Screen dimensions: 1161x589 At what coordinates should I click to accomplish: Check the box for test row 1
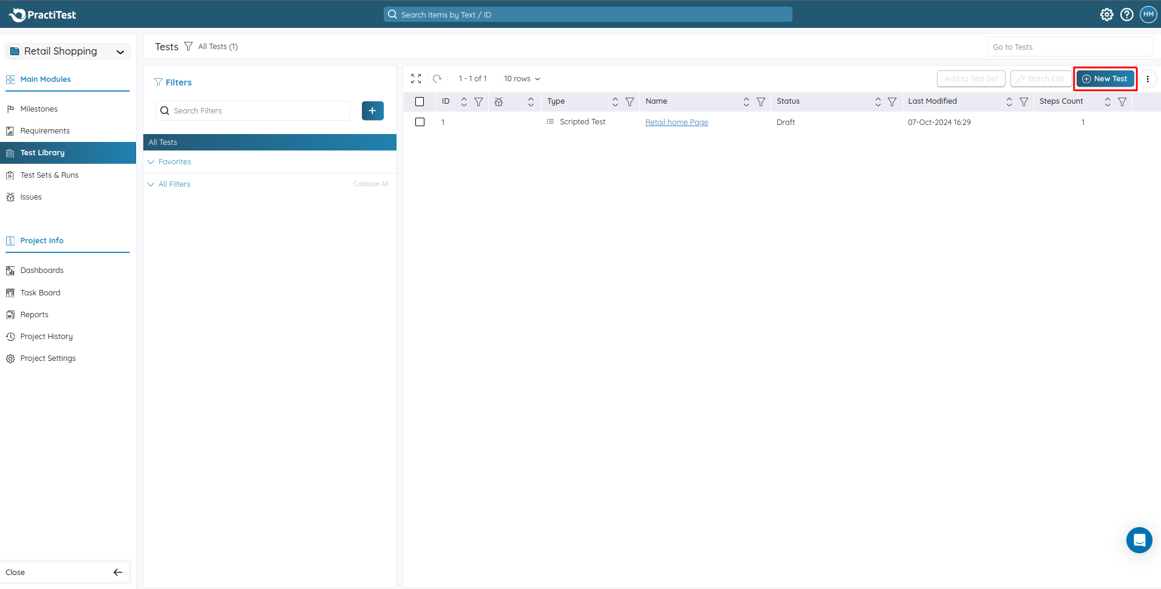pos(420,122)
